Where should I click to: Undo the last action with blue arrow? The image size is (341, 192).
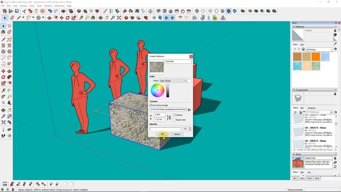[50, 11]
